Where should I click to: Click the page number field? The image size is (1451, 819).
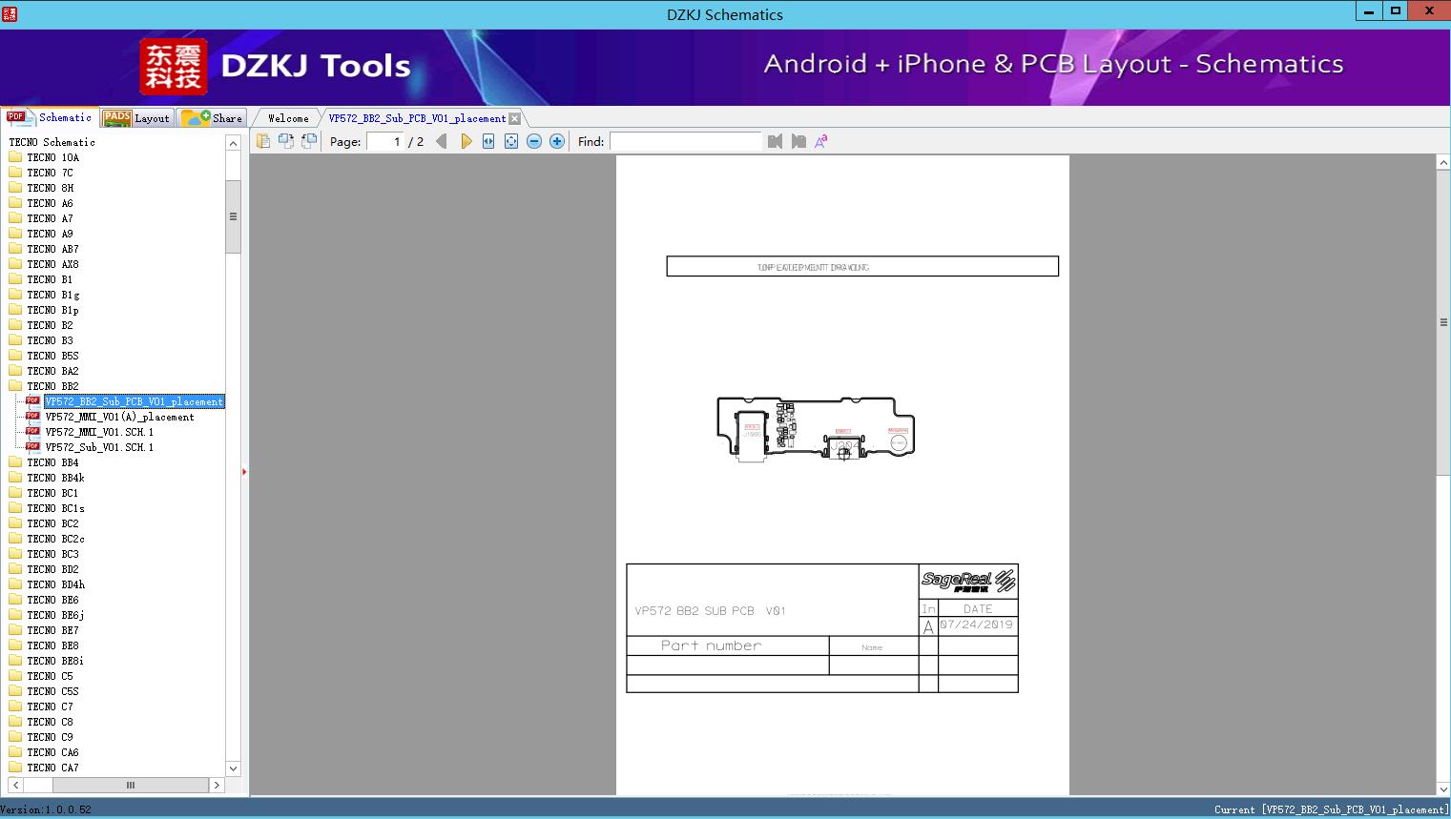(x=384, y=141)
